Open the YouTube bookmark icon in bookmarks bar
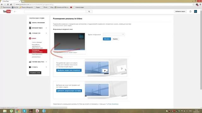This screenshot has height=113, width=202. pyautogui.click(x=71, y=7)
